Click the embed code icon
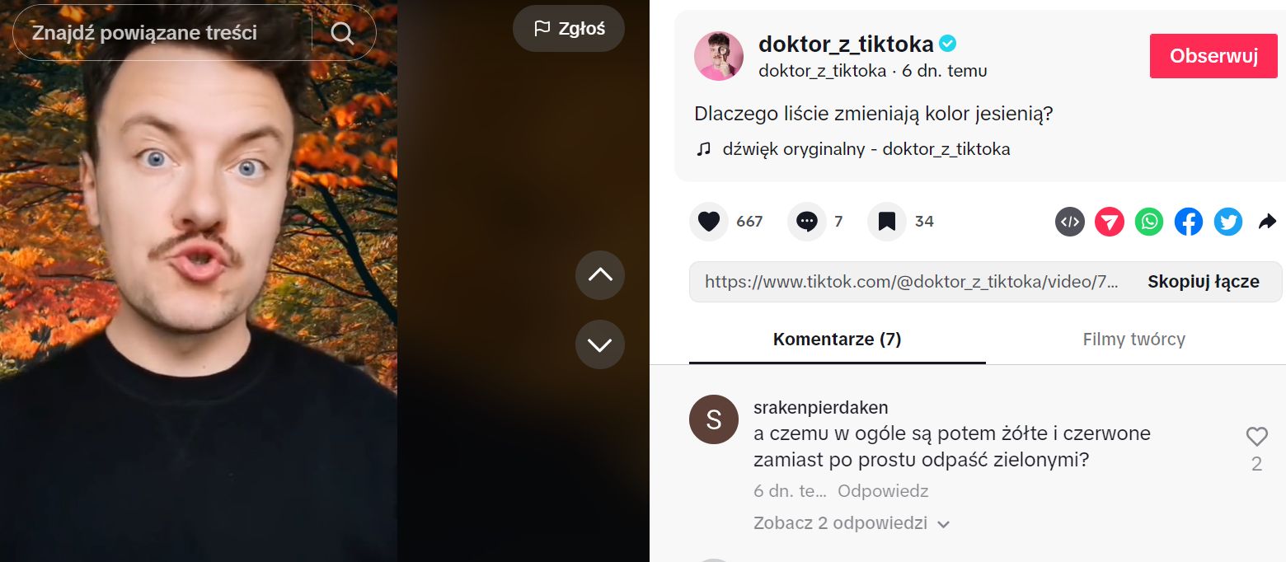The image size is (1286, 562). pyautogui.click(x=1070, y=222)
